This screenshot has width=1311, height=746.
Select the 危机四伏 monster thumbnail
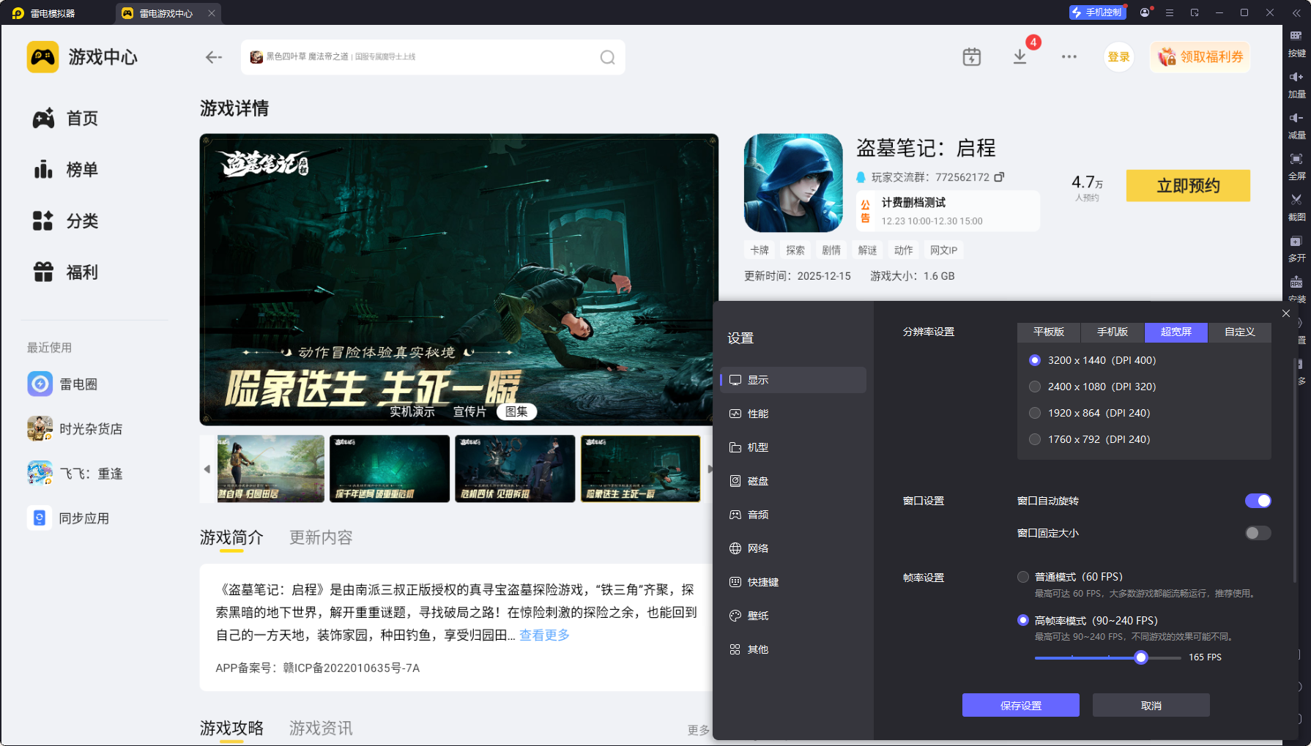(x=515, y=469)
